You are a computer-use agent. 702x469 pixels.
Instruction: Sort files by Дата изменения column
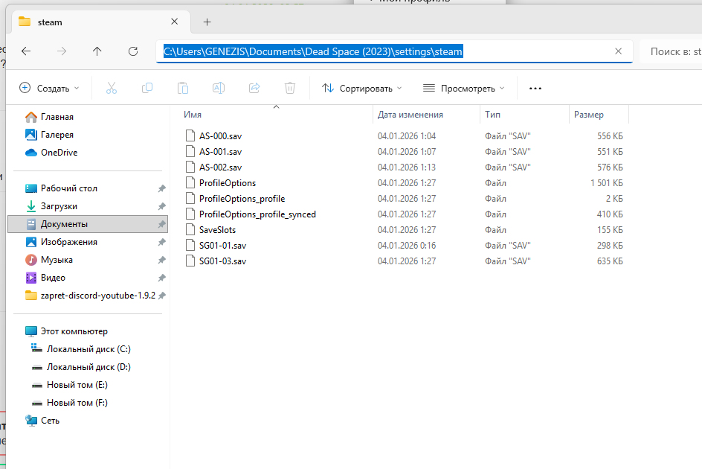(410, 115)
